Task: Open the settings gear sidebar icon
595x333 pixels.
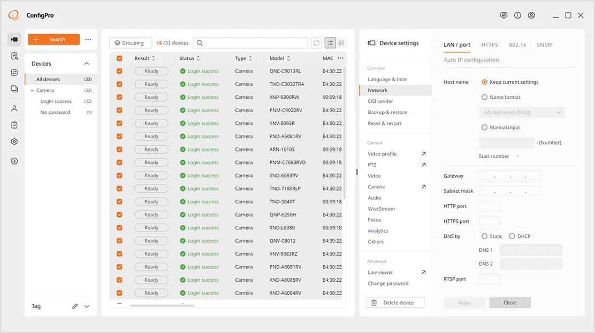Action: [14, 141]
